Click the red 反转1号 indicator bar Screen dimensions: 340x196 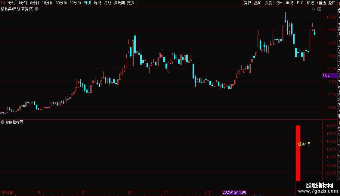298,153
